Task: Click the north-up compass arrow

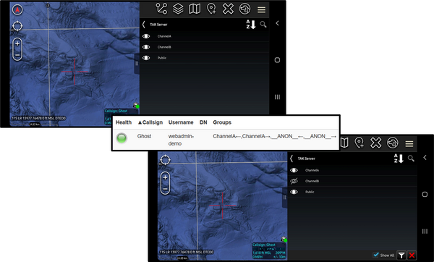Action: (17, 9)
